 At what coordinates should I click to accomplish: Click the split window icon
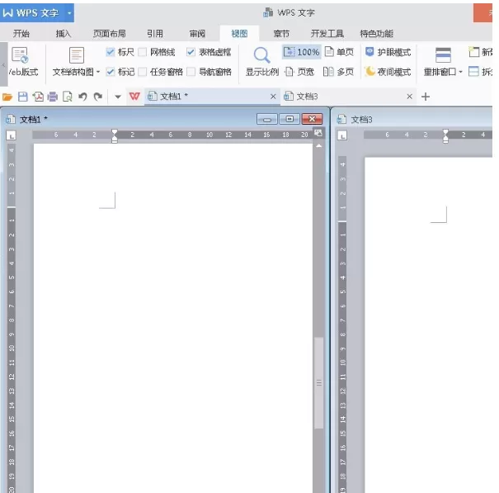[x=474, y=72]
